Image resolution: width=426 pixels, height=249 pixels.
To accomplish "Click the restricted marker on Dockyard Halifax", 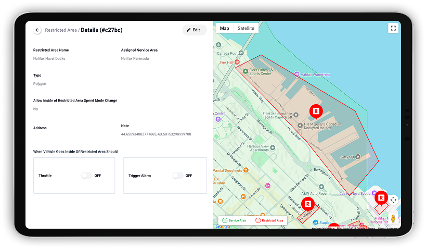I will coord(316,111).
